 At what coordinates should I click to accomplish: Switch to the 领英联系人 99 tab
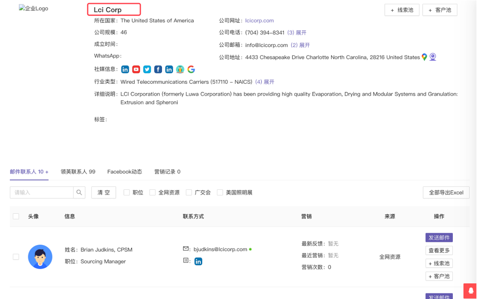tap(78, 172)
